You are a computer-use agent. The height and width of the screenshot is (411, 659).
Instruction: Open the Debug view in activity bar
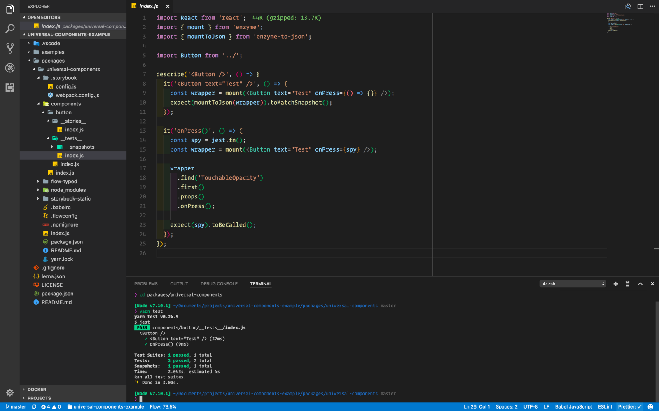click(10, 68)
